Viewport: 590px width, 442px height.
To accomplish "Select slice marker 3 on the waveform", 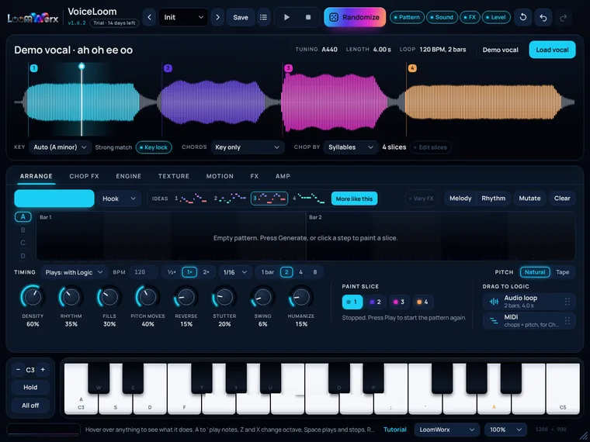I will [x=288, y=68].
